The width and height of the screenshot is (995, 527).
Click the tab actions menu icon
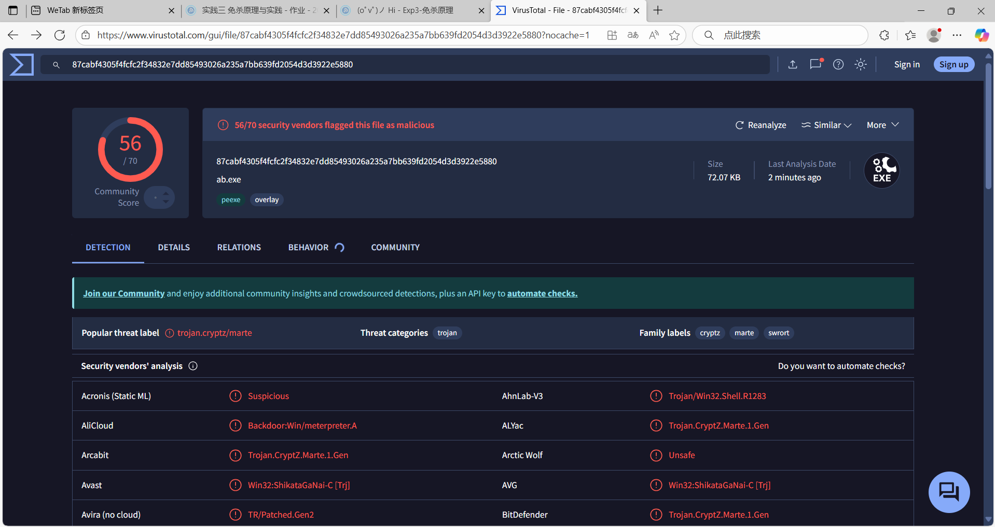tap(13, 10)
